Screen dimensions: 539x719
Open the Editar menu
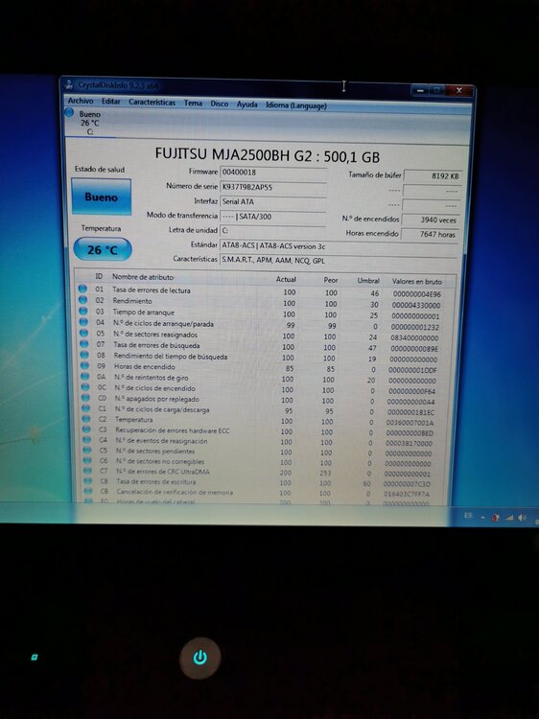tap(110, 102)
